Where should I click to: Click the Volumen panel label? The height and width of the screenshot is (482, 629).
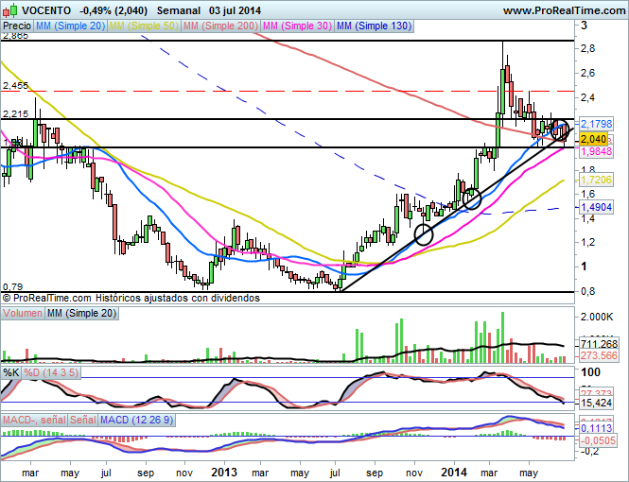pyautogui.click(x=23, y=311)
